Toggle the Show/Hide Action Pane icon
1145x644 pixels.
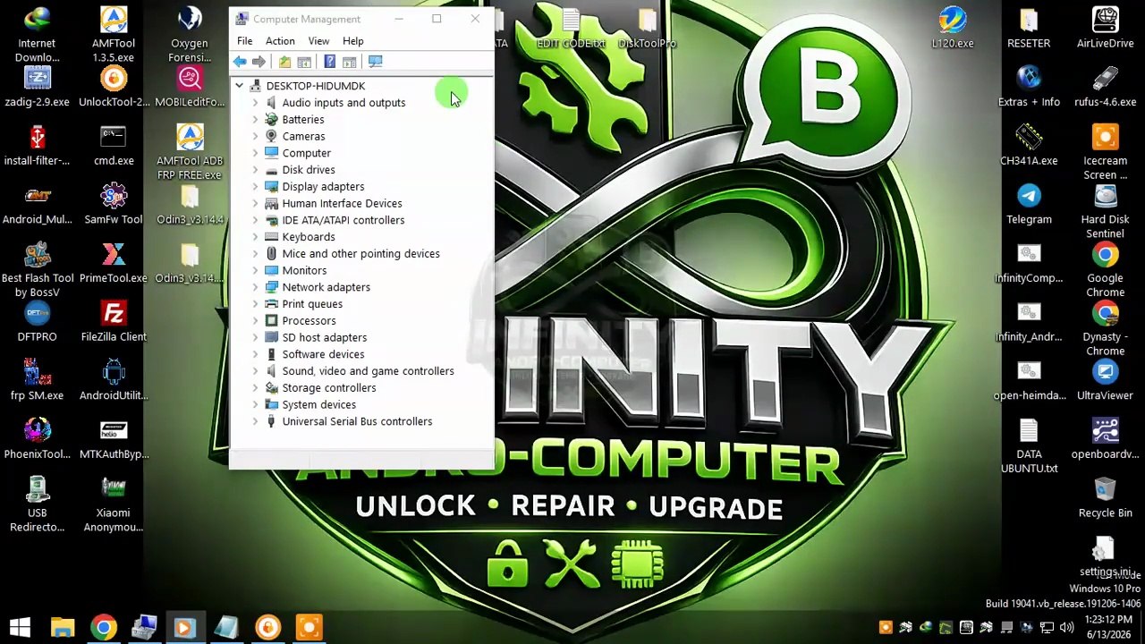coord(349,62)
